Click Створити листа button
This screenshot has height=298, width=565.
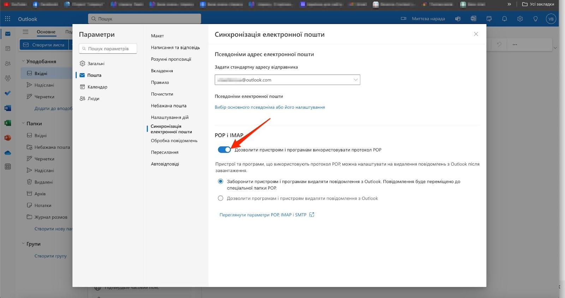(44, 45)
